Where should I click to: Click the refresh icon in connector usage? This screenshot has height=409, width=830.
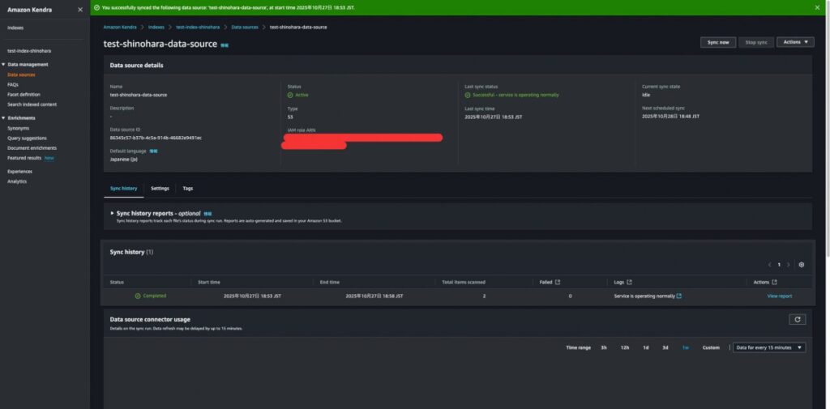(798, 320)
